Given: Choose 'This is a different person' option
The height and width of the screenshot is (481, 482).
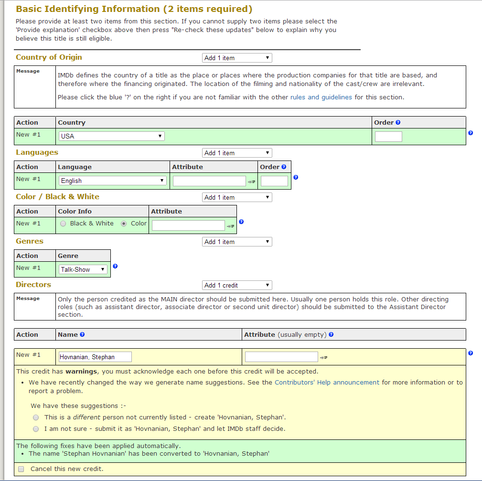Looking at the screenshot, I should (x=36, y=417).
